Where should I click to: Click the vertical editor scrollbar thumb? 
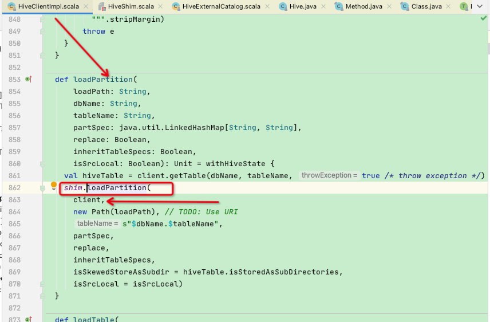tap(488, 48)
